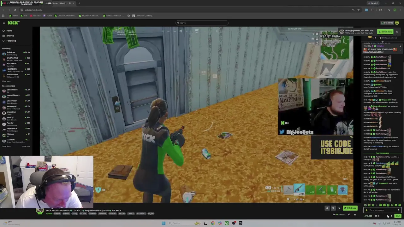Open a new browser tab
404x227 pixels.
pyautogui.click(x=79, y=3)
